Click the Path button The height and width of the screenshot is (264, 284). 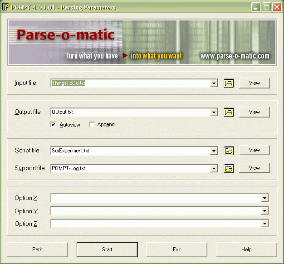[x=37, y=249]
